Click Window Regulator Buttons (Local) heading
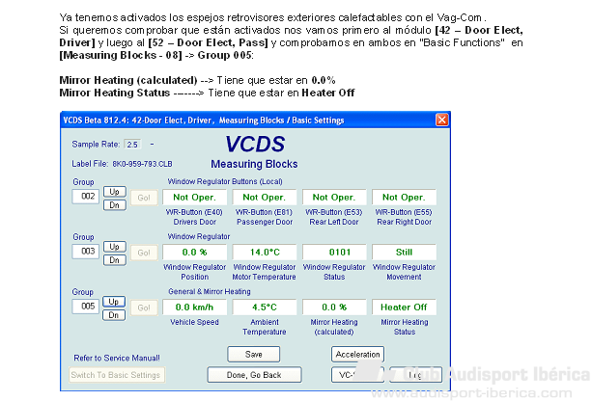Viewport: 592px width, 401px height. click(225, 181)
